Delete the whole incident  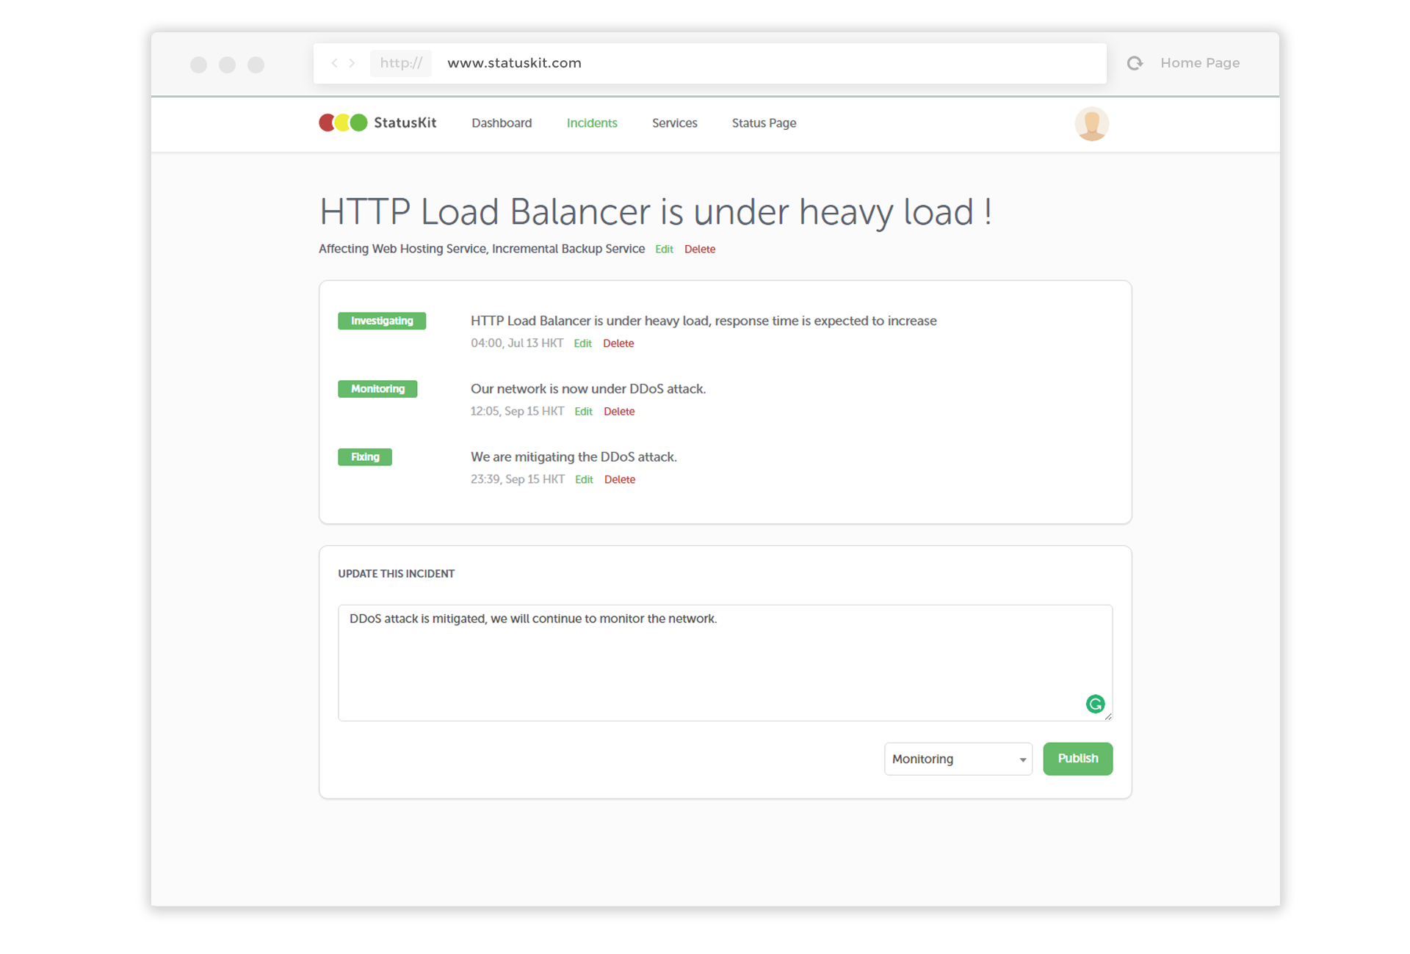point(699,250)
